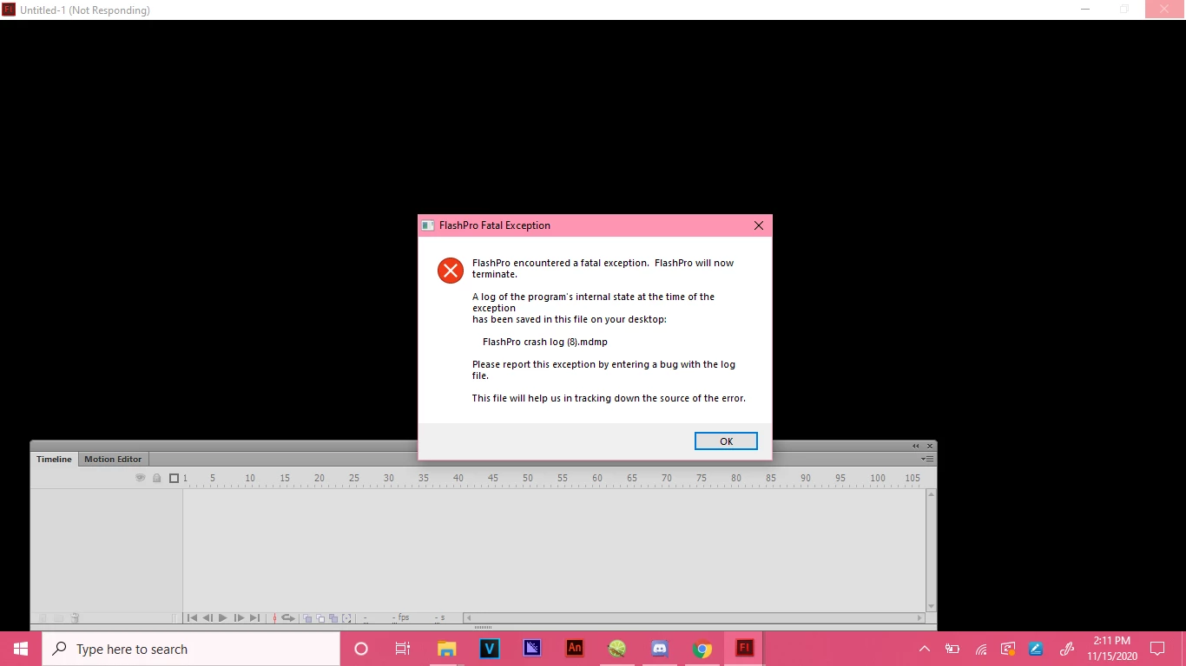The width and height of the screenshot is (1186, 666).
Task: Click timeline vertical scrollbar down arrow
Action: pyautogui.click(x=932, y=607)
